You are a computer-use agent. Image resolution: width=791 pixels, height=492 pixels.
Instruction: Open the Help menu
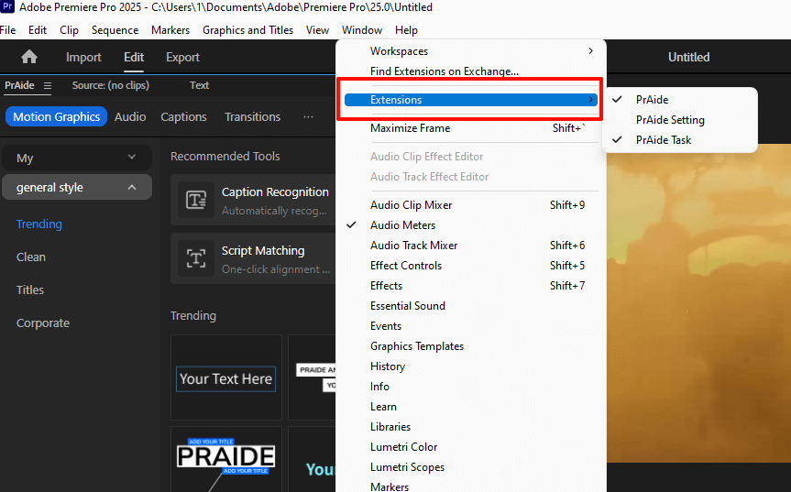click(x=406, y=30)
